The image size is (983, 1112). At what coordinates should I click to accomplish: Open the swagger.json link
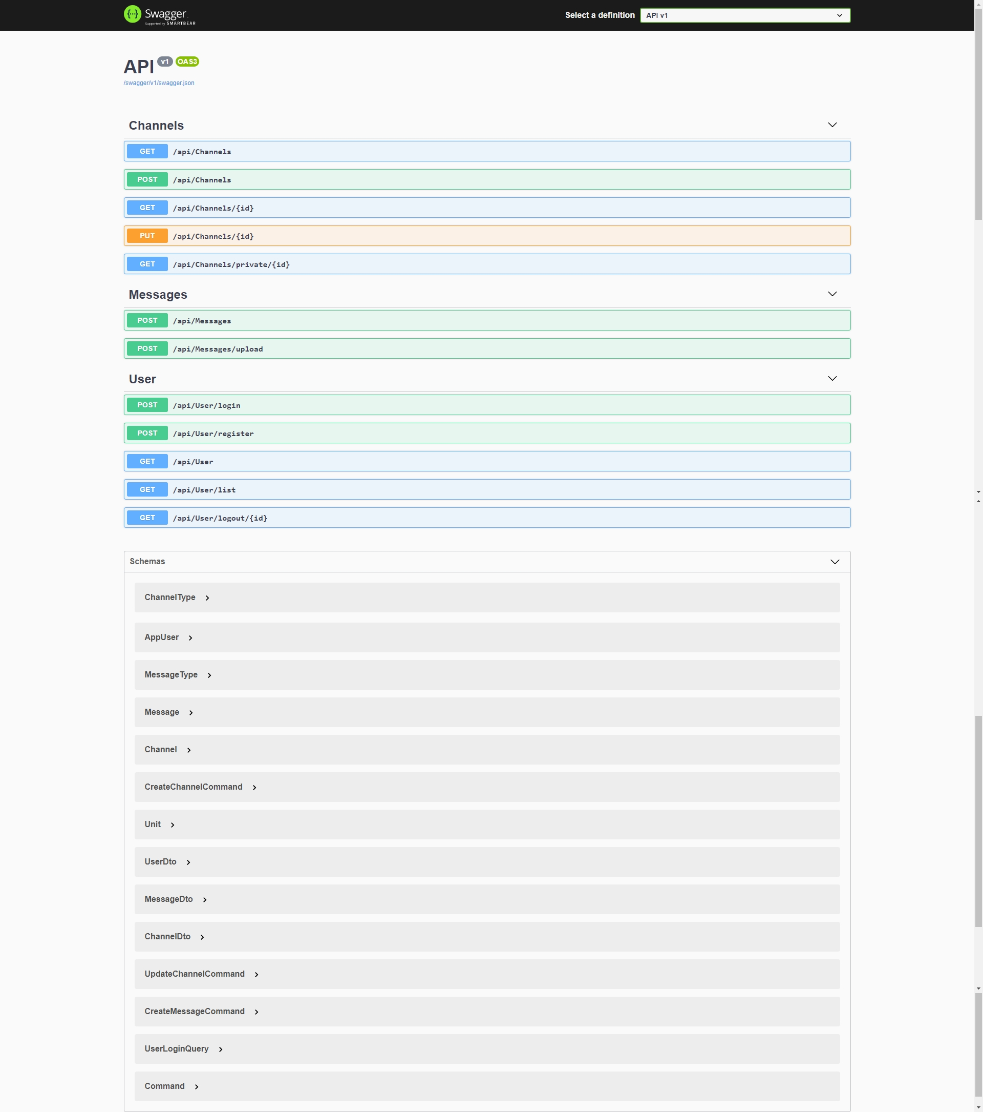[159, 83]
